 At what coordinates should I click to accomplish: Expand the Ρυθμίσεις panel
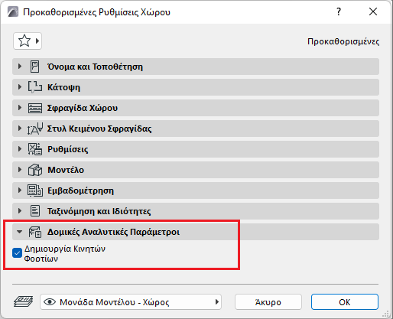point(20,149)
